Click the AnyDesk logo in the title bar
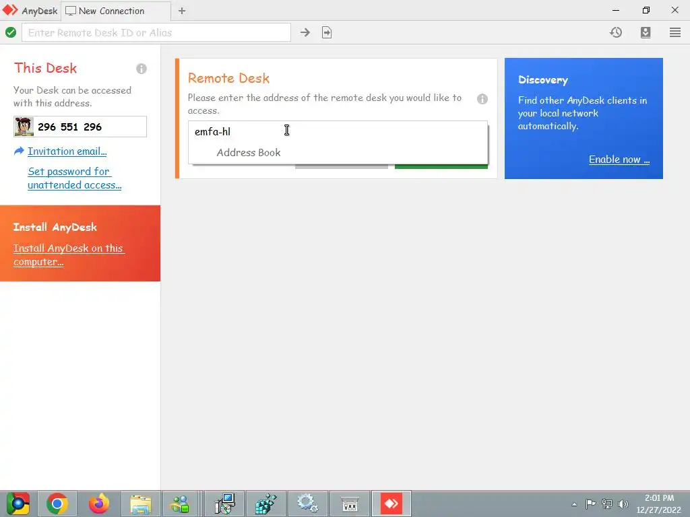Image resolution: width=690 pixels, height=517 pixels. pos(10,10)
